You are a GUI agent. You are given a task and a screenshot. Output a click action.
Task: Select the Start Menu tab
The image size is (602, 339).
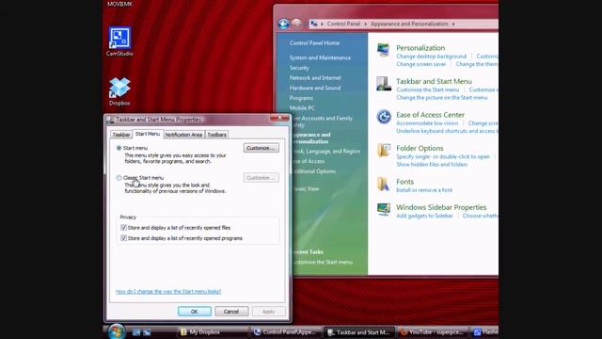point(148,134)
